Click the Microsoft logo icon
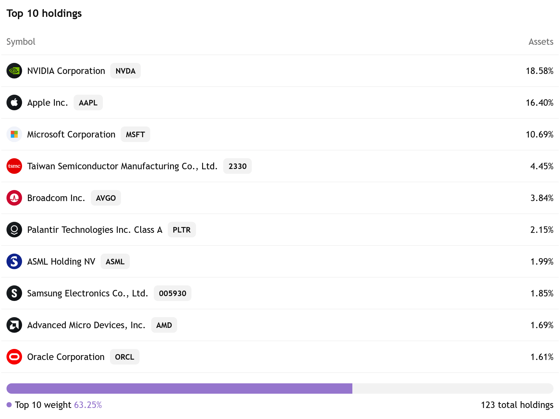Image resolution: width=560 pixels, height=419 pixels. 14,134
